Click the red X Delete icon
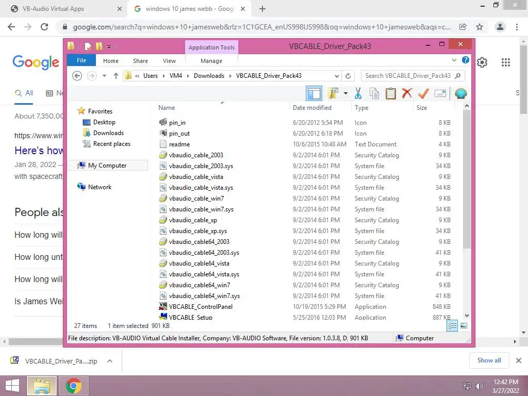 (x=407, y=93)
